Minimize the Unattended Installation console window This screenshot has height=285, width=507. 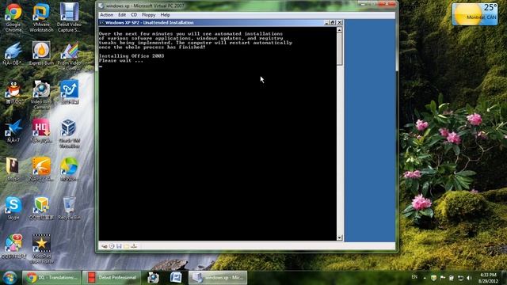tap(326, 23)
